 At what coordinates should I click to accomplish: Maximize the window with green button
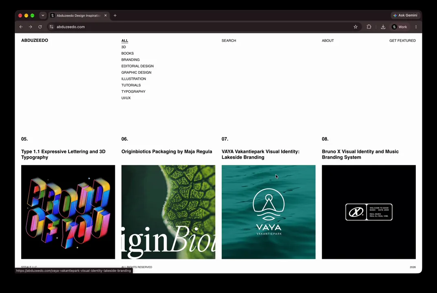click(32, 15)
